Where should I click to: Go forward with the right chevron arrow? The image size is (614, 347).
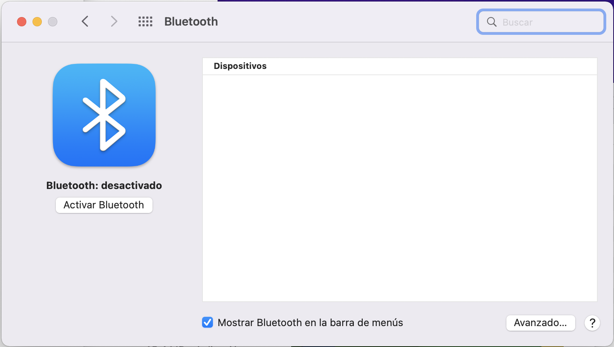pos(114,21)
